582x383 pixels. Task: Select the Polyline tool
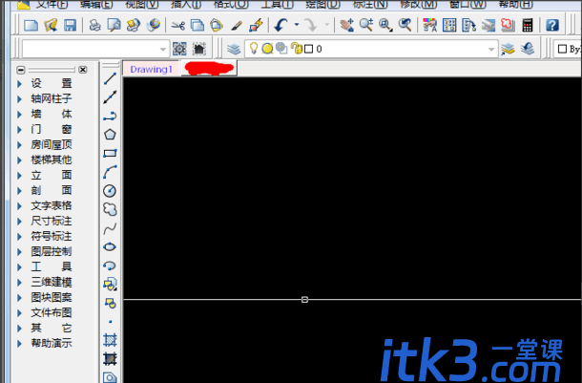pyautogui.click(x=110, y=117)
